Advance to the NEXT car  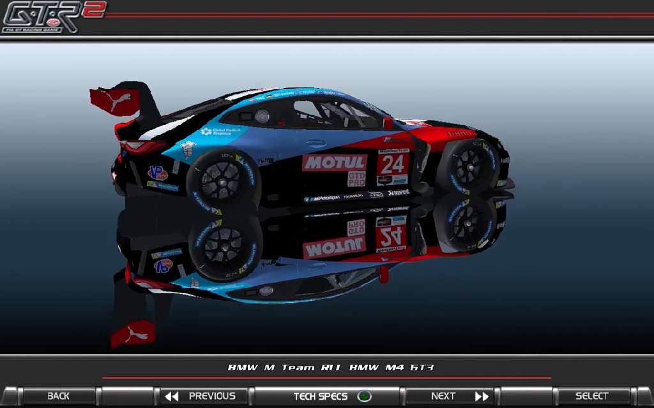click(450, 396)
